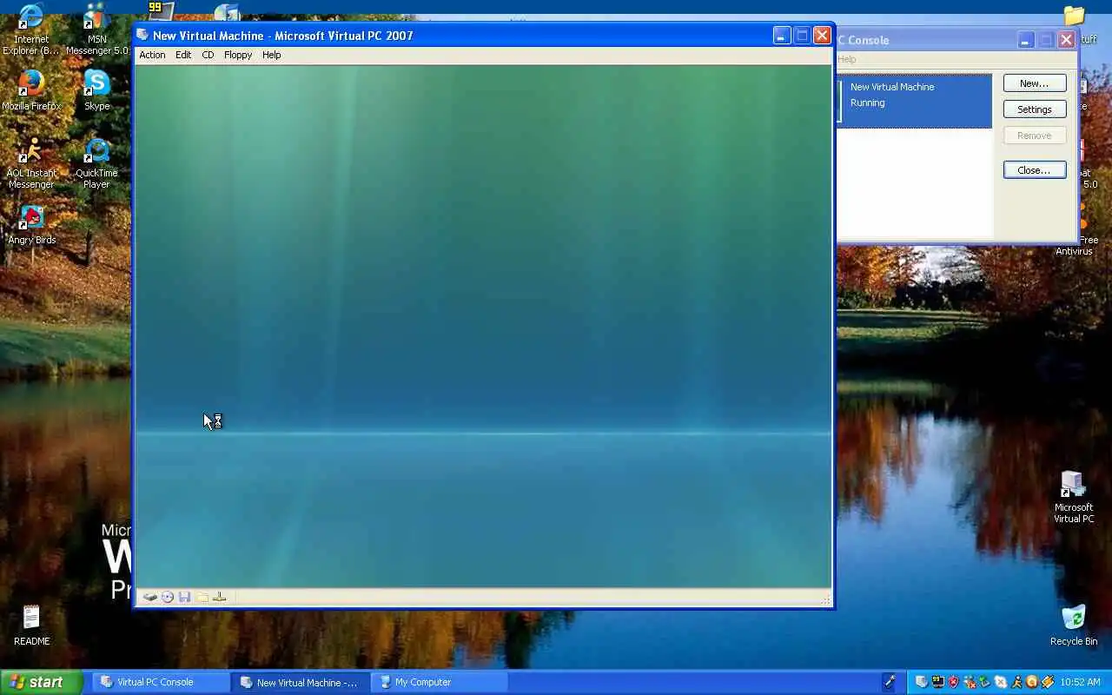The width and height of the screenshot is (1112, 695).
Task: Click the red security shield tray icon
Action: [954, 682]
